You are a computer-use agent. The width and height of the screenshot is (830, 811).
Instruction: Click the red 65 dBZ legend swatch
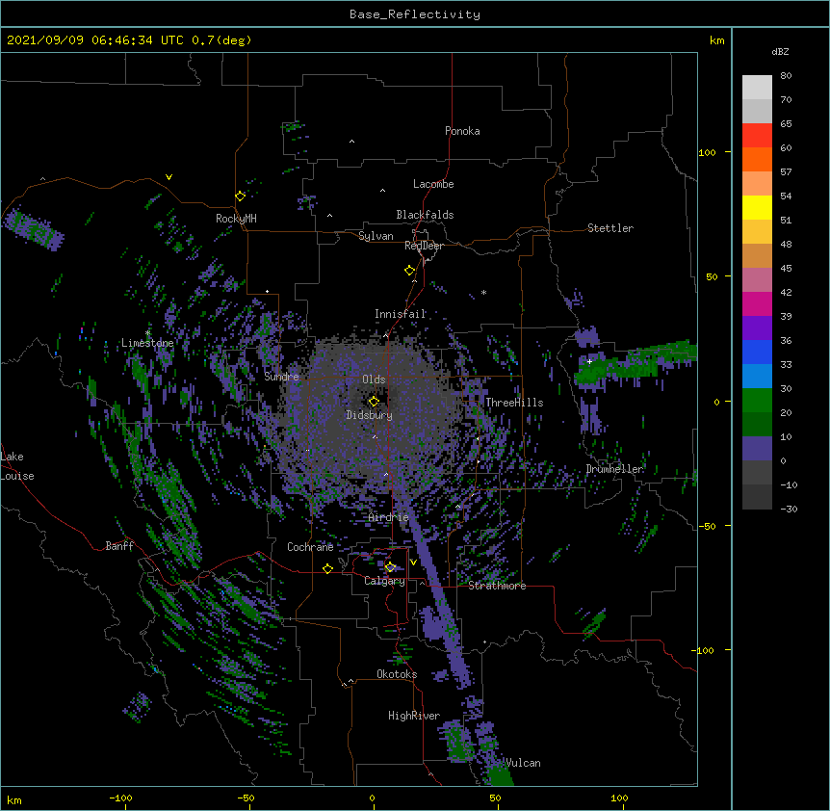[x=757, y=136]
